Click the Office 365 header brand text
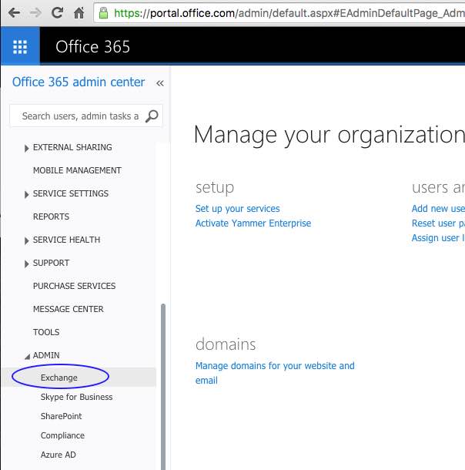This screenshot has height=470, width=465. point(93,47)
